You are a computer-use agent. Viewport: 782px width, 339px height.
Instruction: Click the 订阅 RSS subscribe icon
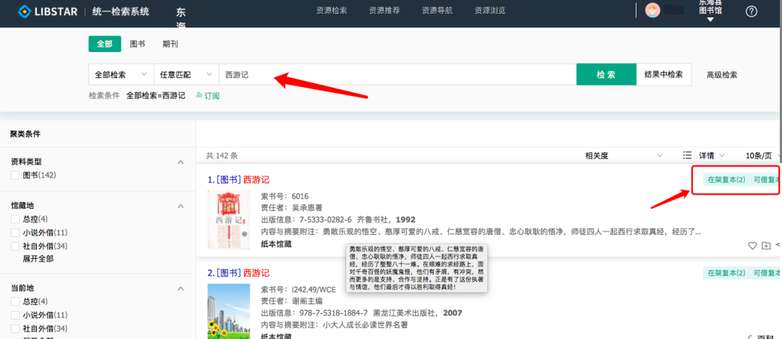point(199,95)
